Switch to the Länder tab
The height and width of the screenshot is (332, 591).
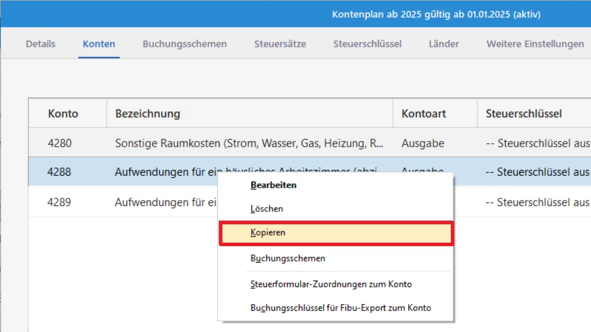(444, 44)
